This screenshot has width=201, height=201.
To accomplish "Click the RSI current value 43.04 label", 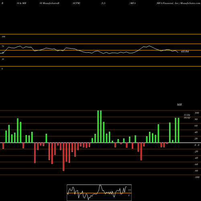I will [x=185, y=51].
